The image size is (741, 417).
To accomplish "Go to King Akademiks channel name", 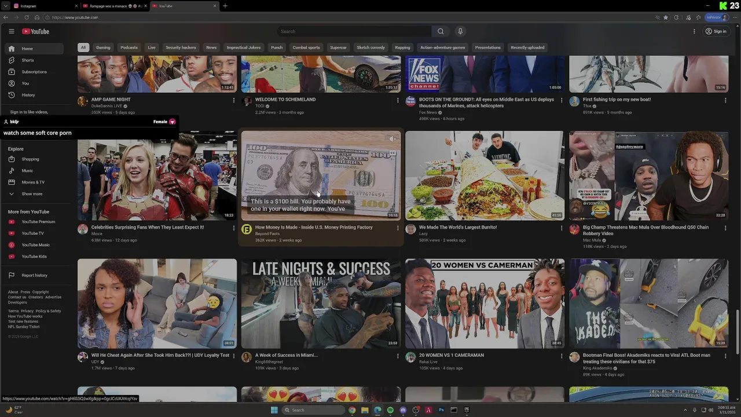I will (597, 368).
